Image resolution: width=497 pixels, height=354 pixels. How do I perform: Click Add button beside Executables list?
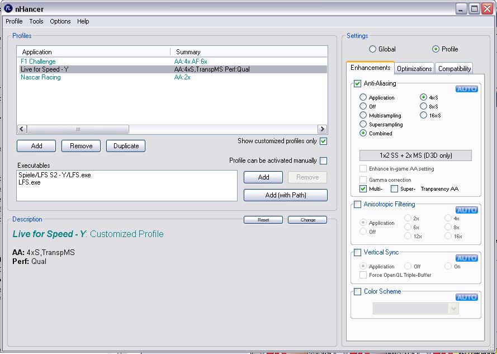tap(263, 177)
